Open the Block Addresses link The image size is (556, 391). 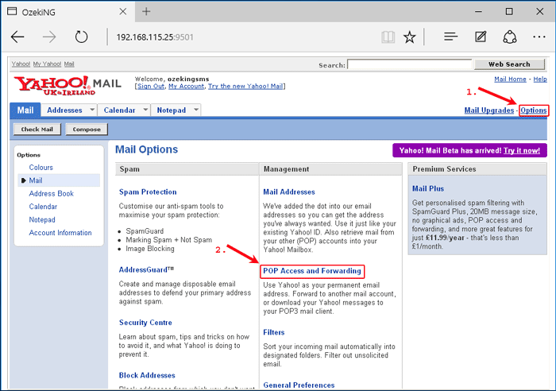(147, 375)
